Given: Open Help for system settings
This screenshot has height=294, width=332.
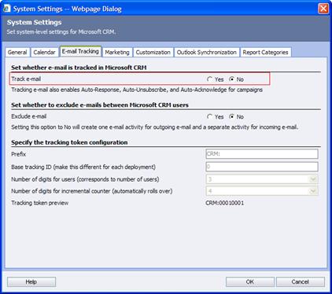Looking at the screenshot, I should [x=31, y=282].
